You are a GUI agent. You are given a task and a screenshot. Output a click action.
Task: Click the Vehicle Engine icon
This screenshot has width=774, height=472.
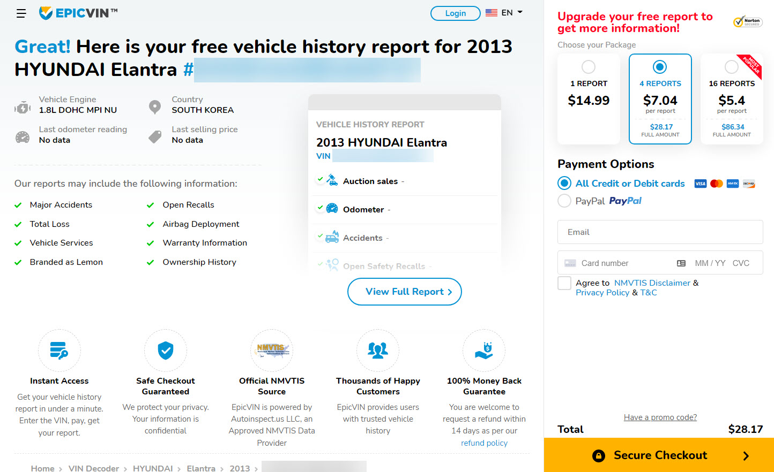[x=23, y=108]
